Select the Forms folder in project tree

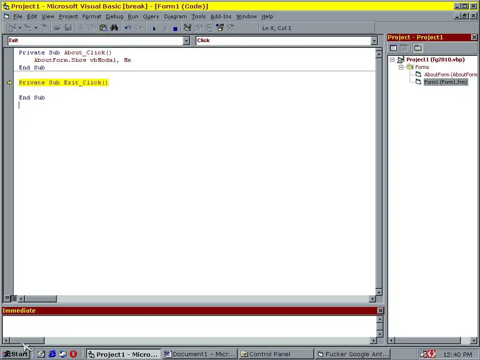422,67
